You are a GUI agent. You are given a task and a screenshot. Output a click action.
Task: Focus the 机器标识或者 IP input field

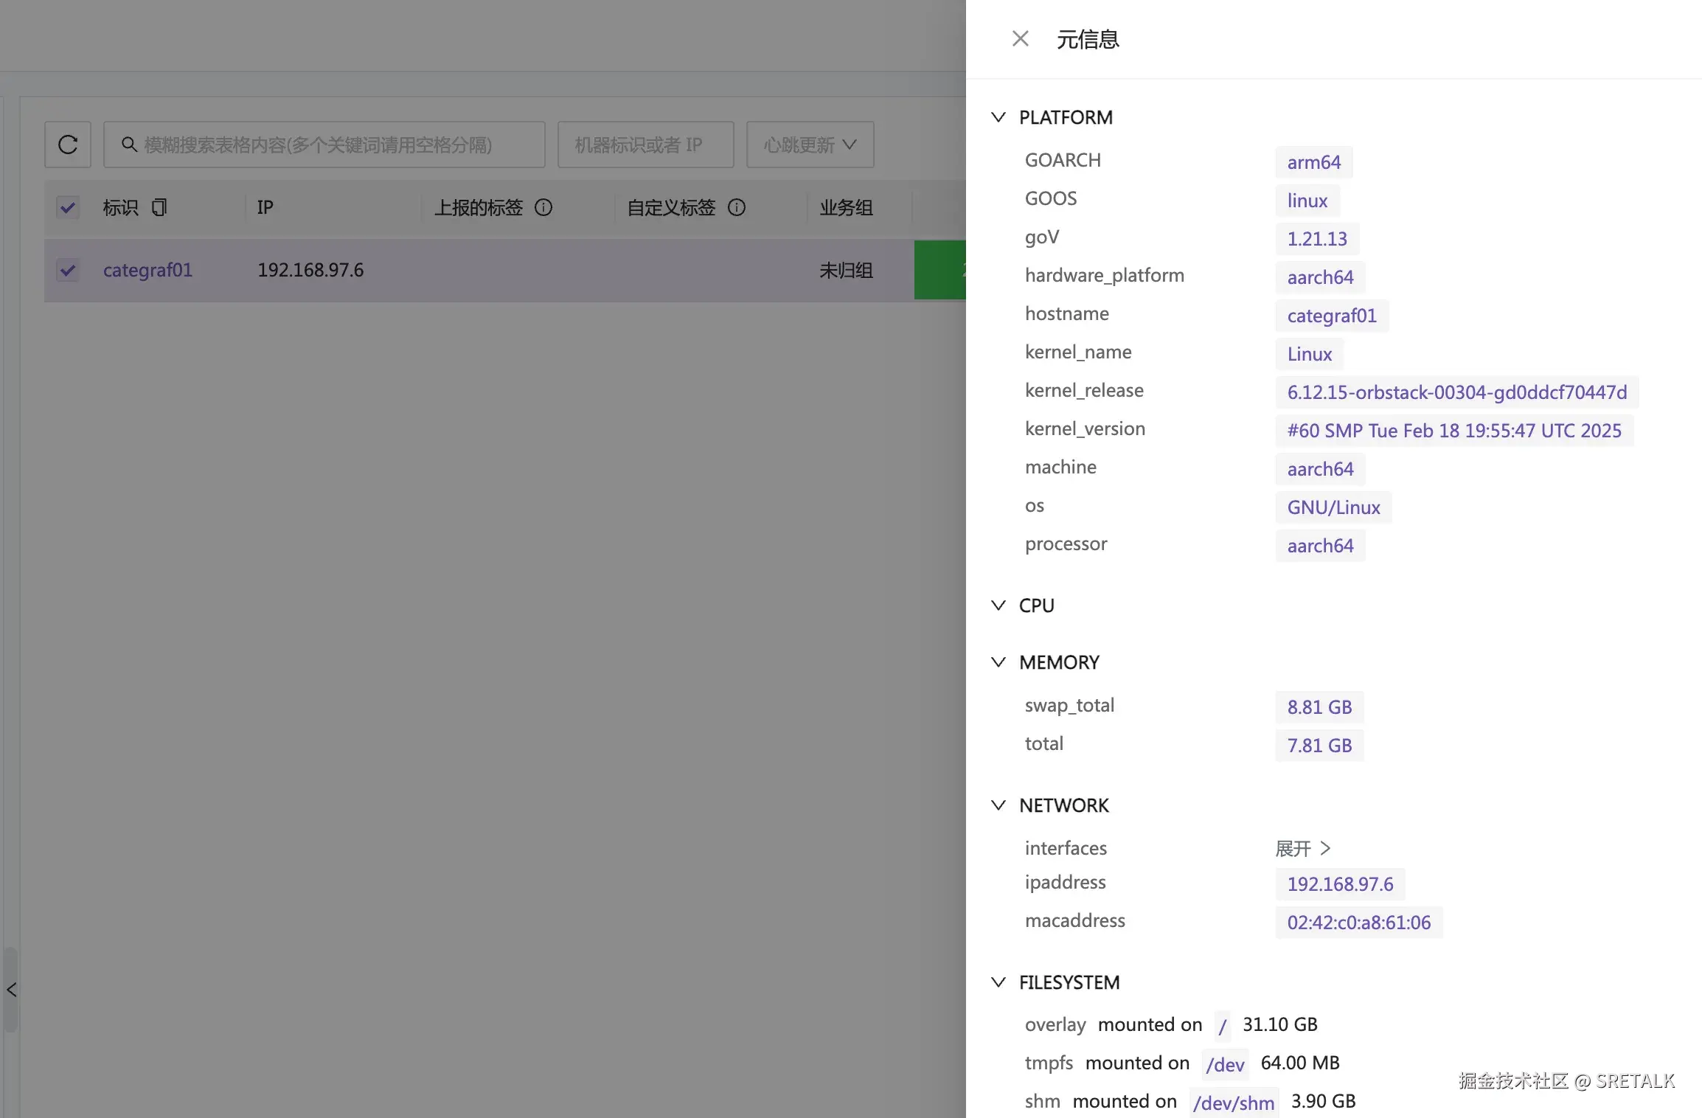645,145
